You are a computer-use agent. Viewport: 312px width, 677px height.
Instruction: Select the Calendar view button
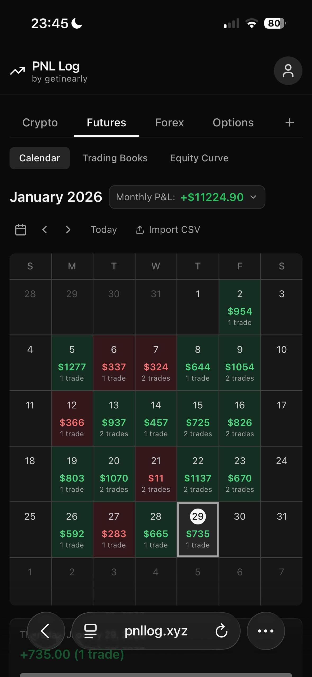40,158
